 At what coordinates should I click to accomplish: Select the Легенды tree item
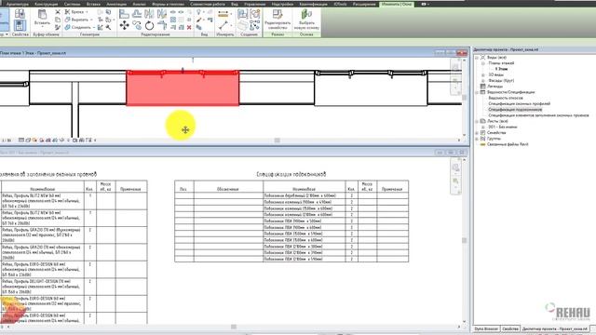click(x=494, y=87)
